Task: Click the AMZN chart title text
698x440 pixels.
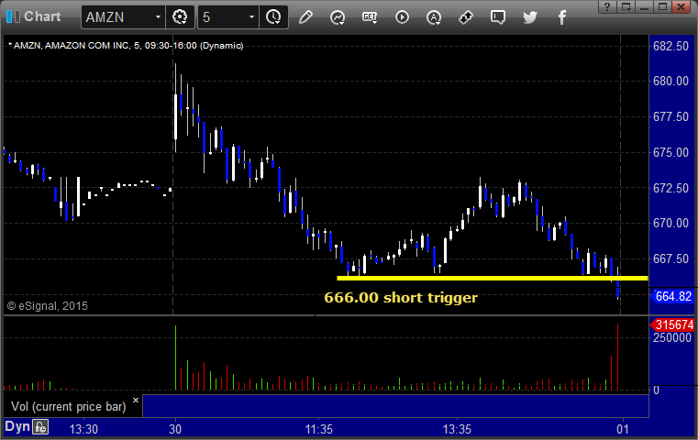Action: pyautogui.click(x=126, y=46)
